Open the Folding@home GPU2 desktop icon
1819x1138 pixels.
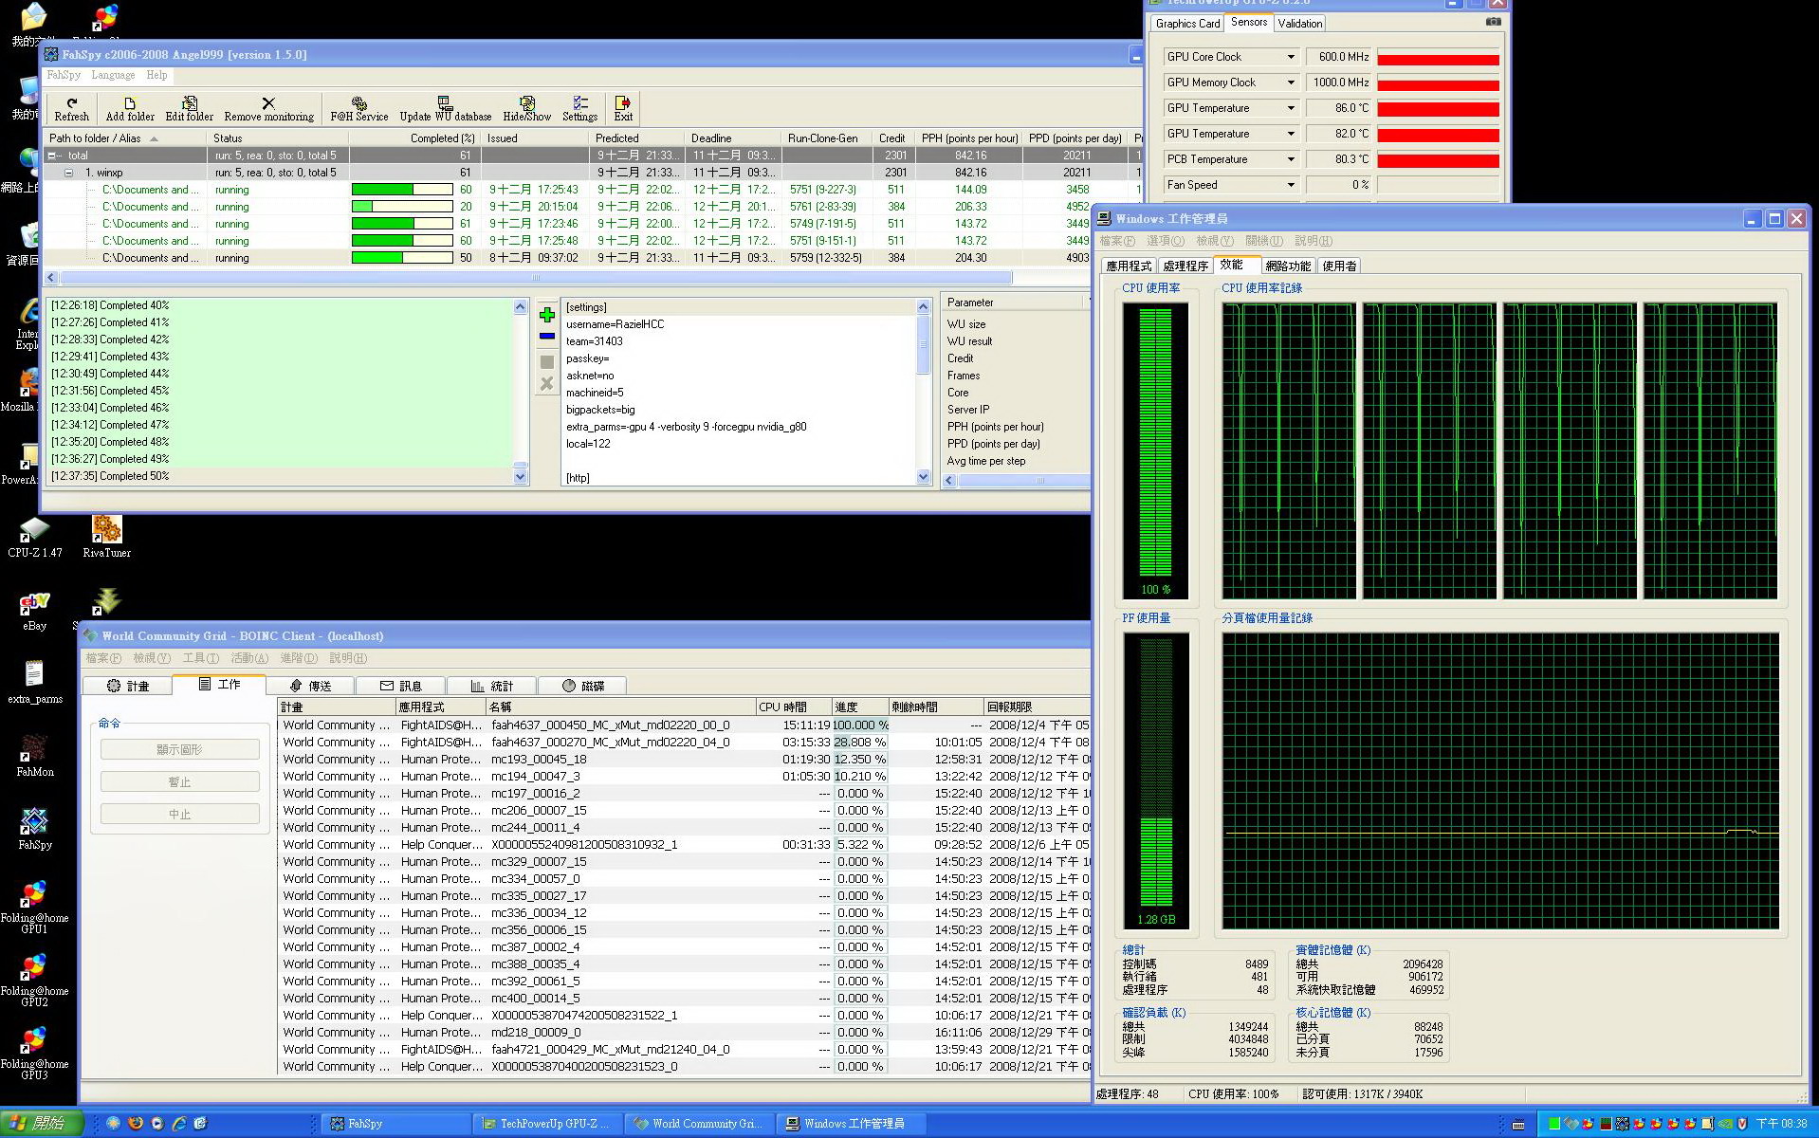click(x=35, y=981)
